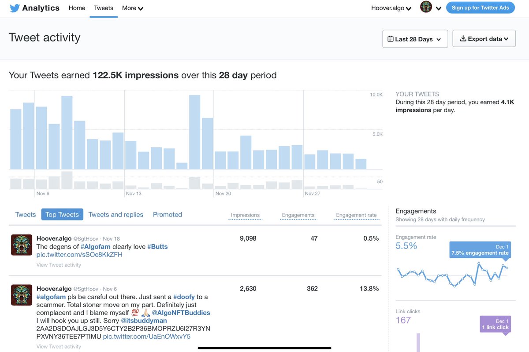This screenshot has height=352, width=529.
Task: Click the Nov 20 axis label
Action: pos(223,194)
